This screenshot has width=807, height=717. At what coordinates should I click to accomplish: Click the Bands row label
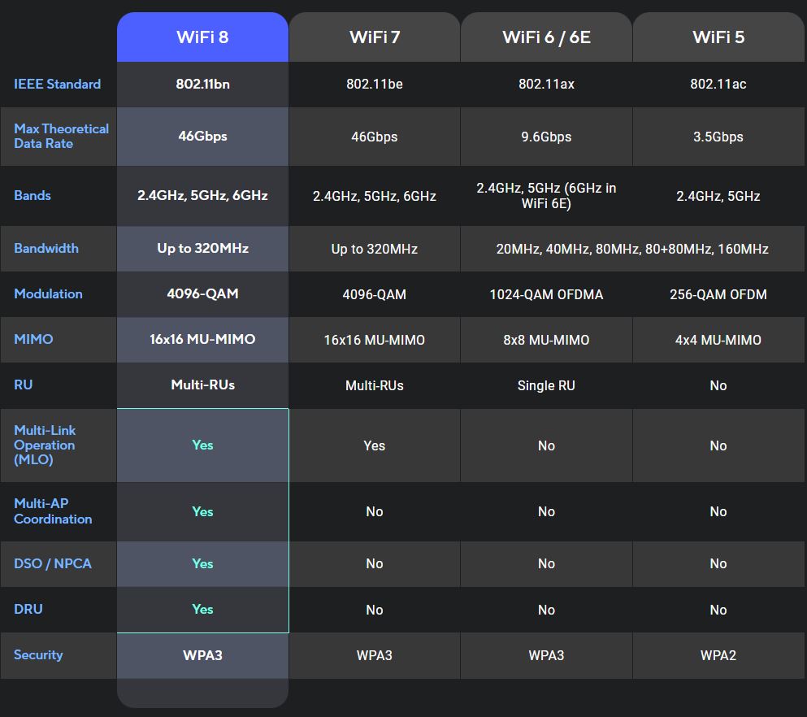pos(32,196)
